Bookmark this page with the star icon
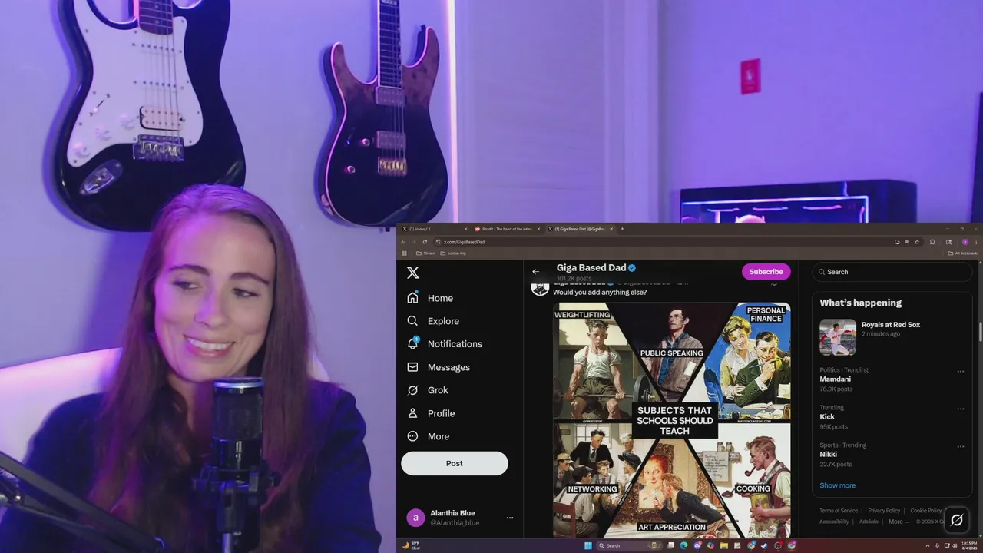This screenshot has width=983, height=553. (917, 242)
